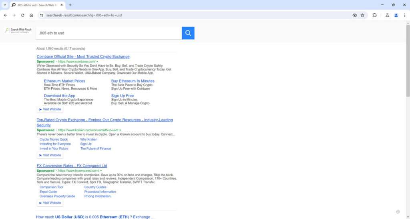410x219 pixels.
Task: Open Procedural Information link
Action: [100, 192]
